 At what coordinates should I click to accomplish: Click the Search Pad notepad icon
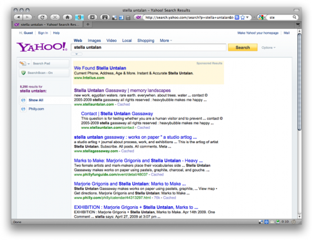tap(23, 63)
